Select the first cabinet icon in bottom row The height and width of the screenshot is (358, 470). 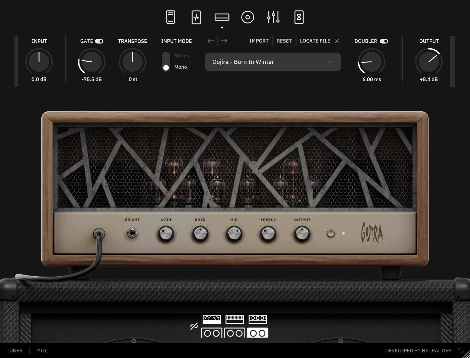[x=212, y=333]
